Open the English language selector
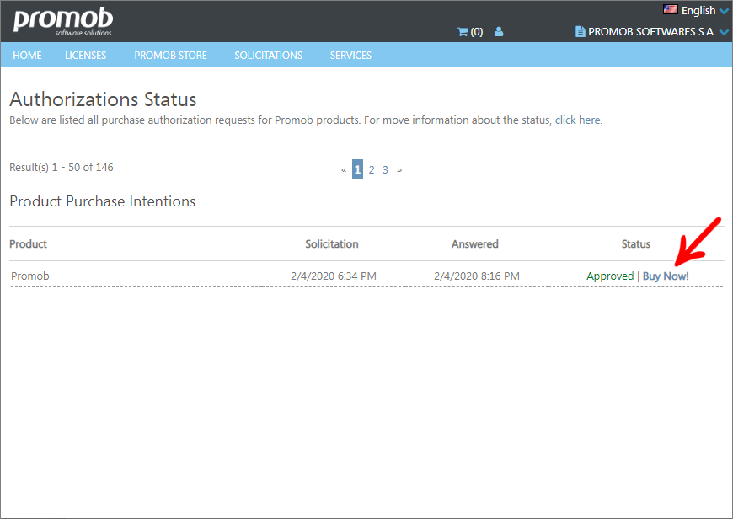 698,10
